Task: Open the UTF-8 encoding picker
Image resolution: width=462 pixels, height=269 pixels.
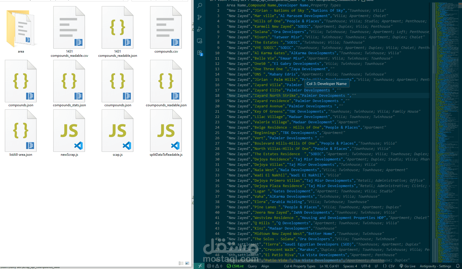Action: coord(366,266)
